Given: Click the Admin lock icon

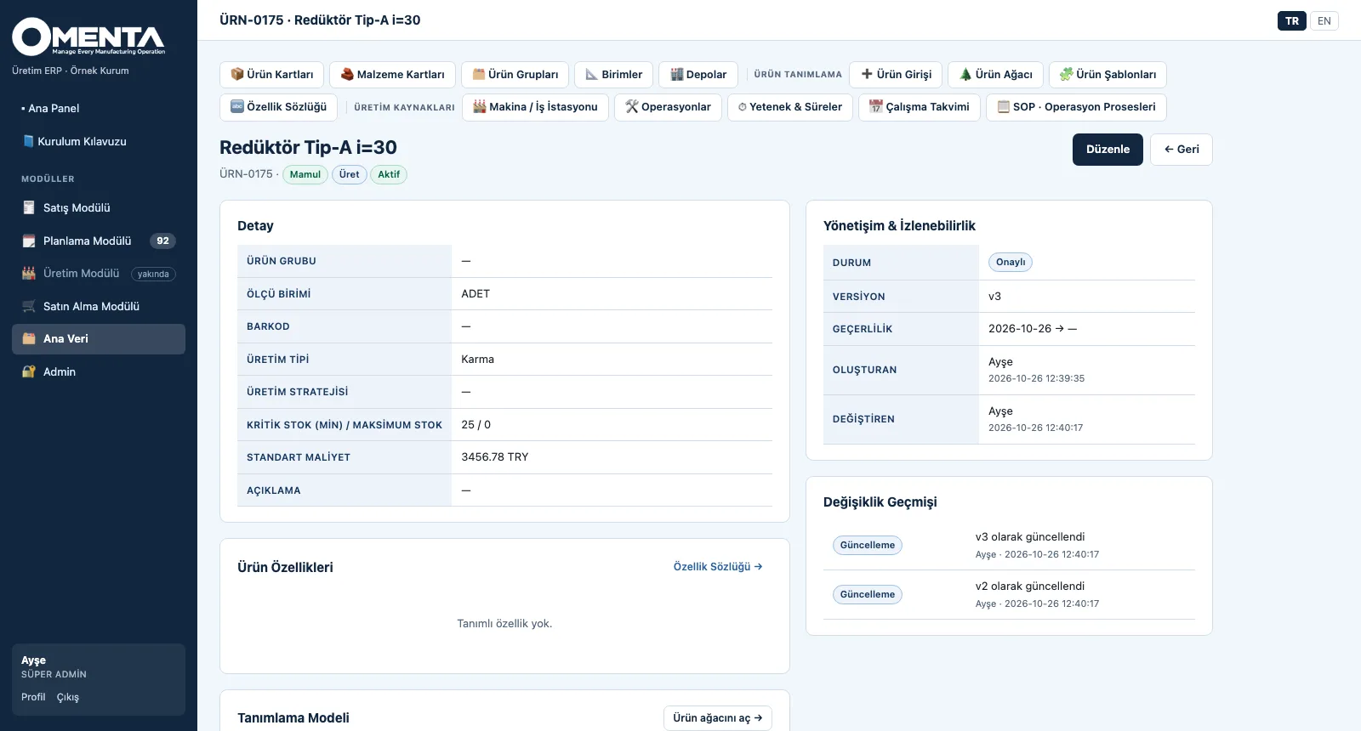Looking at the screenshot, I should [x=29, y=371].
